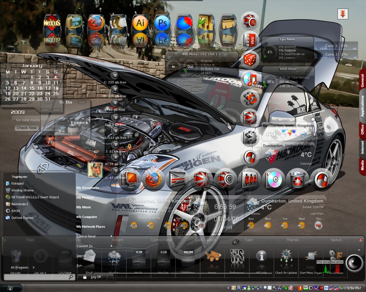Click the C: drive orb icon
Viewport: 366px width, 292px height.
pos(115,75)
